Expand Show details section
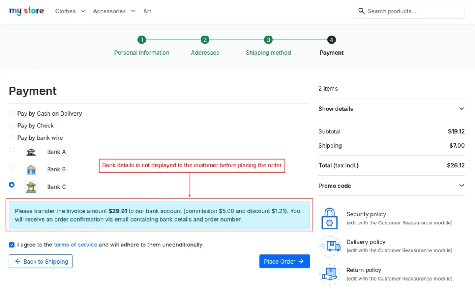This screenshot has height=292, width=475. tap(391, 109)
